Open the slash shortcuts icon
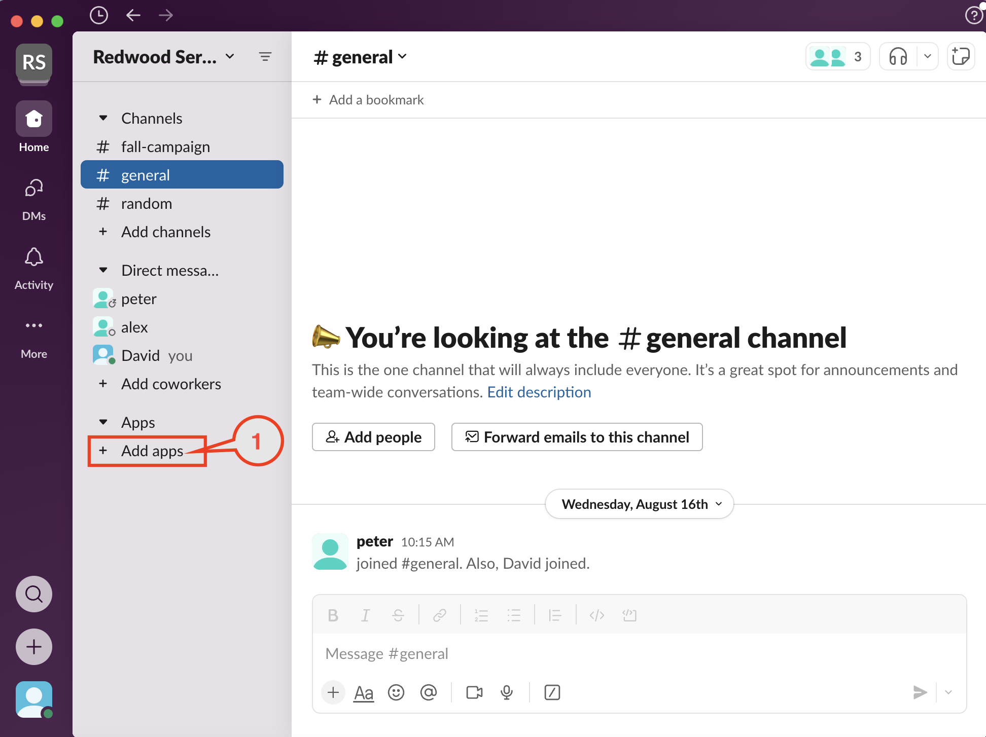This screenshot has height=737, width=986. pos(552,692)
